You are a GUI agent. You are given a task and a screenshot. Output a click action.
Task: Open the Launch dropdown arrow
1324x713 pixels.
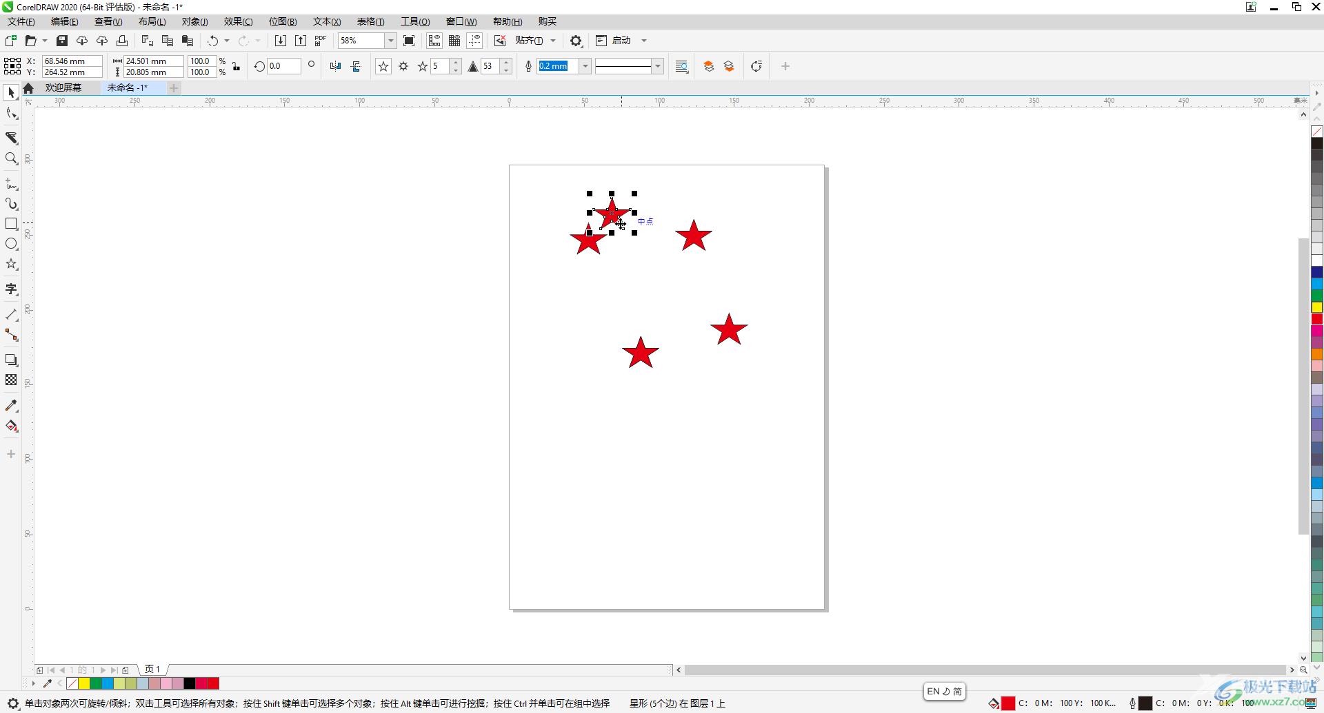point(644,41)
